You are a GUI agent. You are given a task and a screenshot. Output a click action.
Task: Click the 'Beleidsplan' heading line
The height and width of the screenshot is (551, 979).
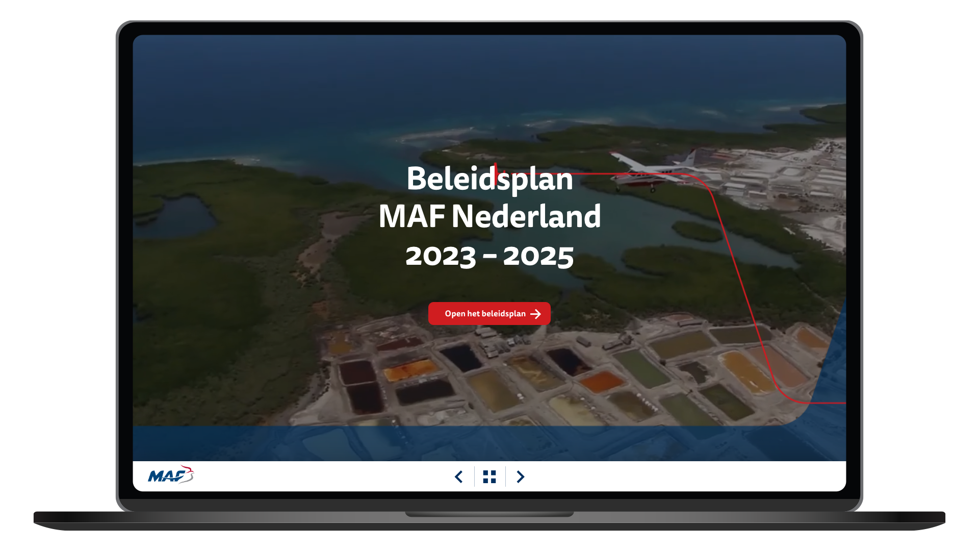pos(489,179)
